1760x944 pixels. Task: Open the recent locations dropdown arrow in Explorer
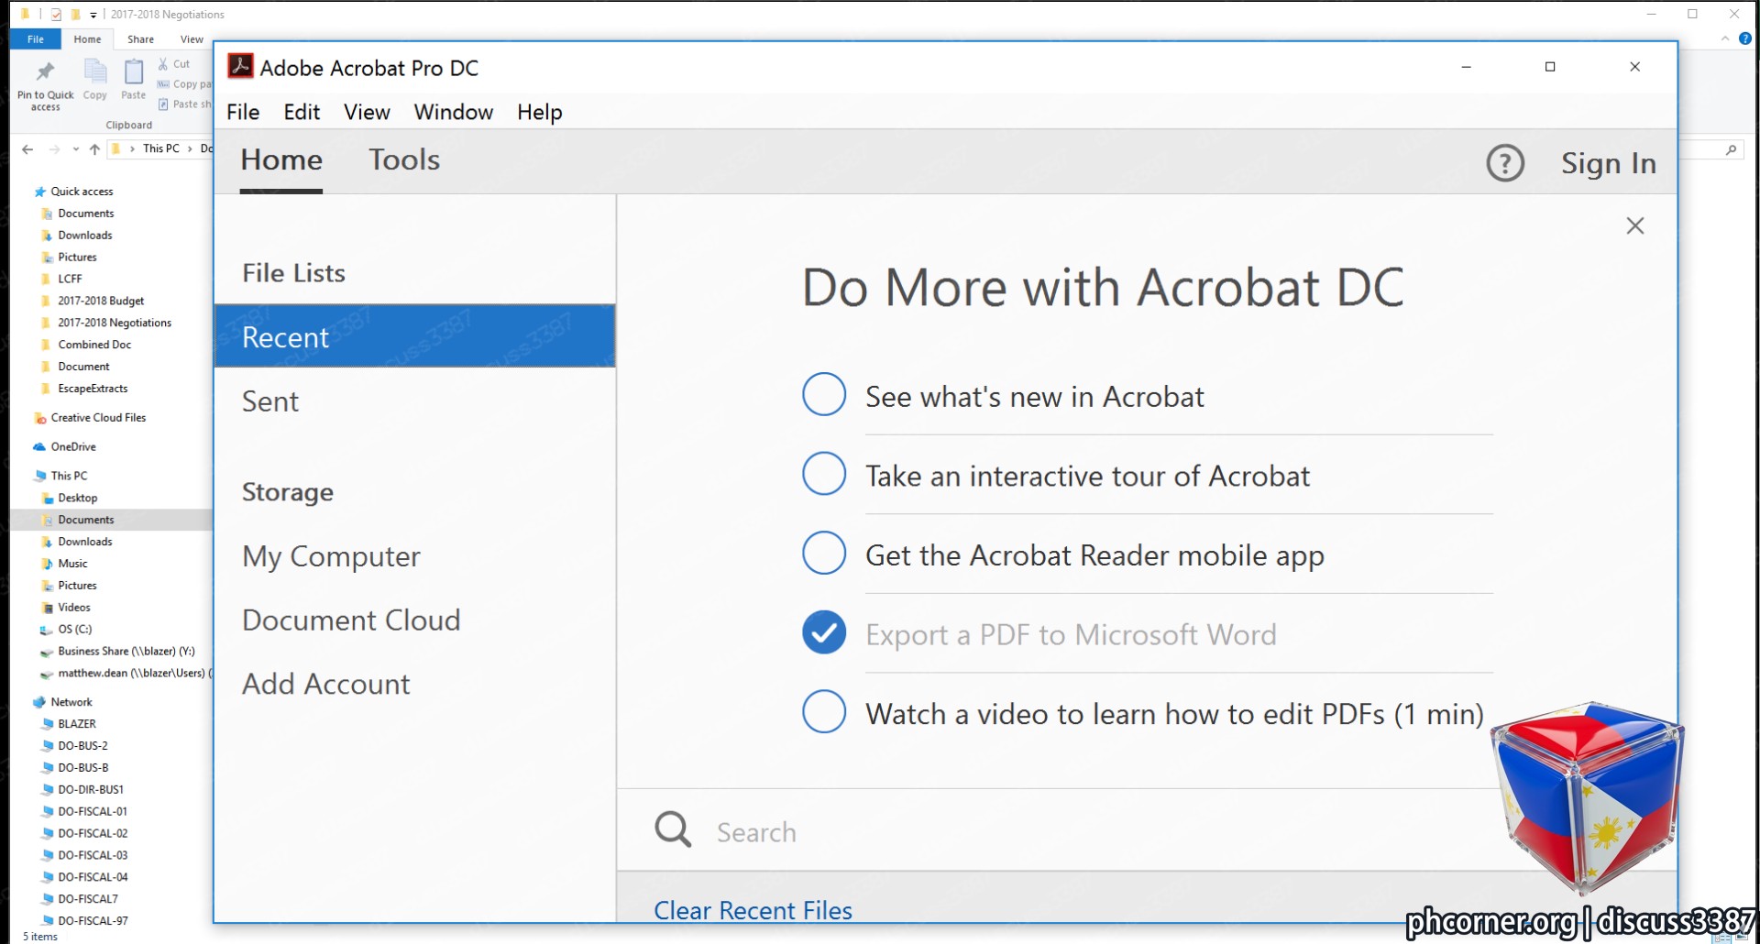click(75, 149)
